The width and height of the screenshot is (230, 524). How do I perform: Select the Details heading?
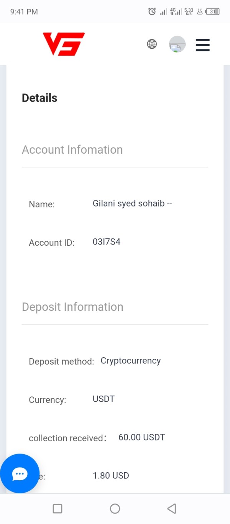[x=39, y=98]
